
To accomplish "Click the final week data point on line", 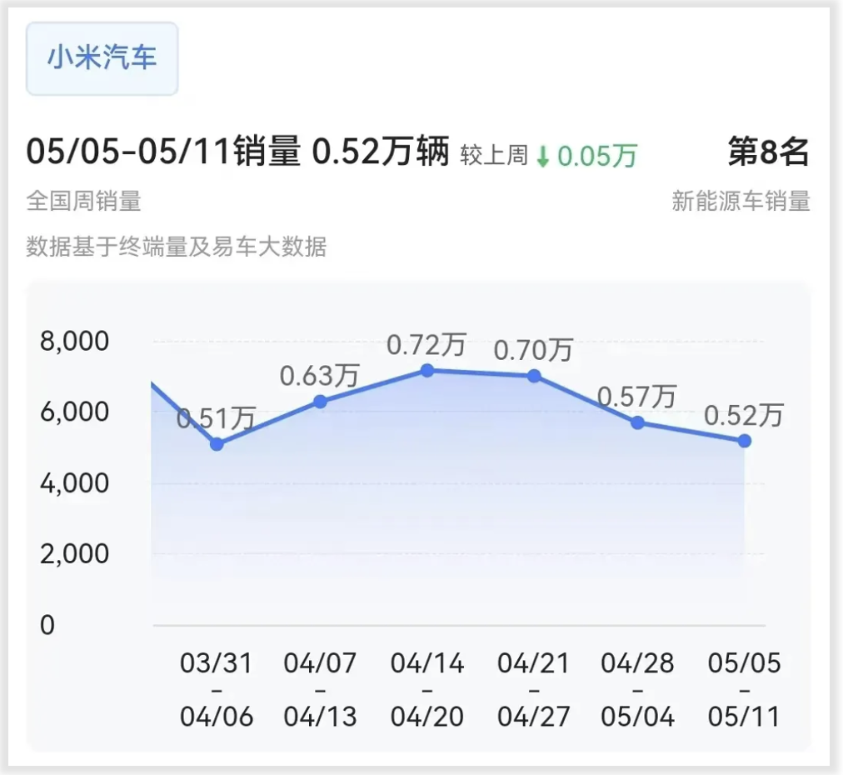I will click(x=744, y=439).
